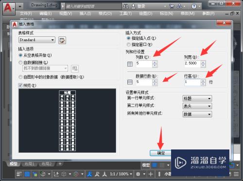Click the data link manager icon
This screenshot has height=181, width=243.
tap(75, 69)
